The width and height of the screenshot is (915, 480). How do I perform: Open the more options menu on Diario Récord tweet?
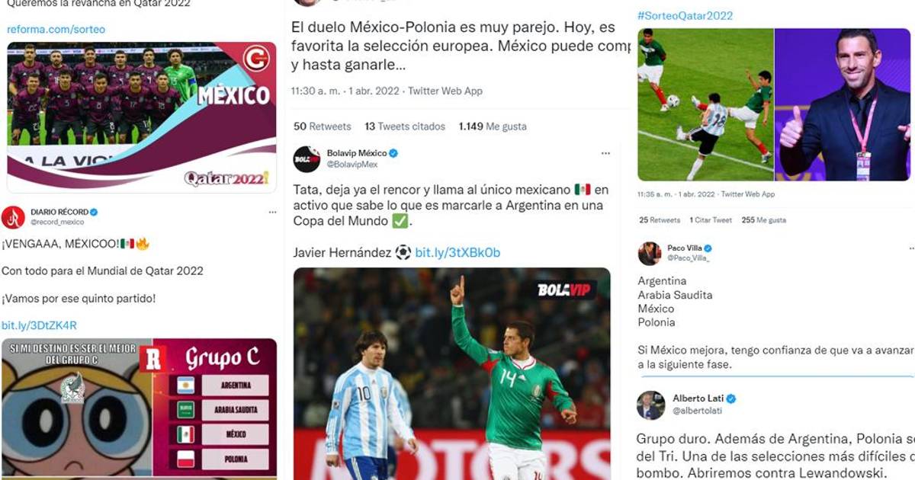coord(271,212)
